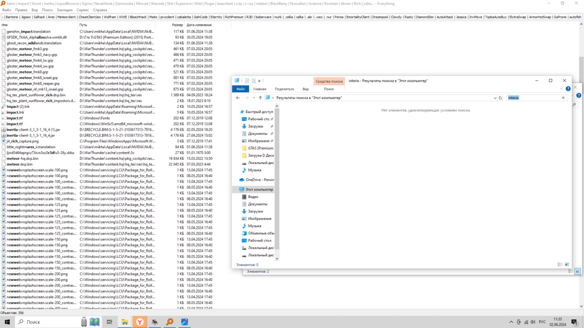Open Загрузки D Диск folder in sidebar
Viewport: 584px width, 328px height.
[x=260, y=156]
